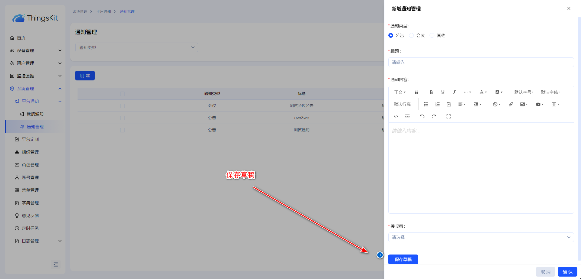This screenshot has width=581, height=279.
Task: Select the 其他 notification type radio
Action: point(432,35)
